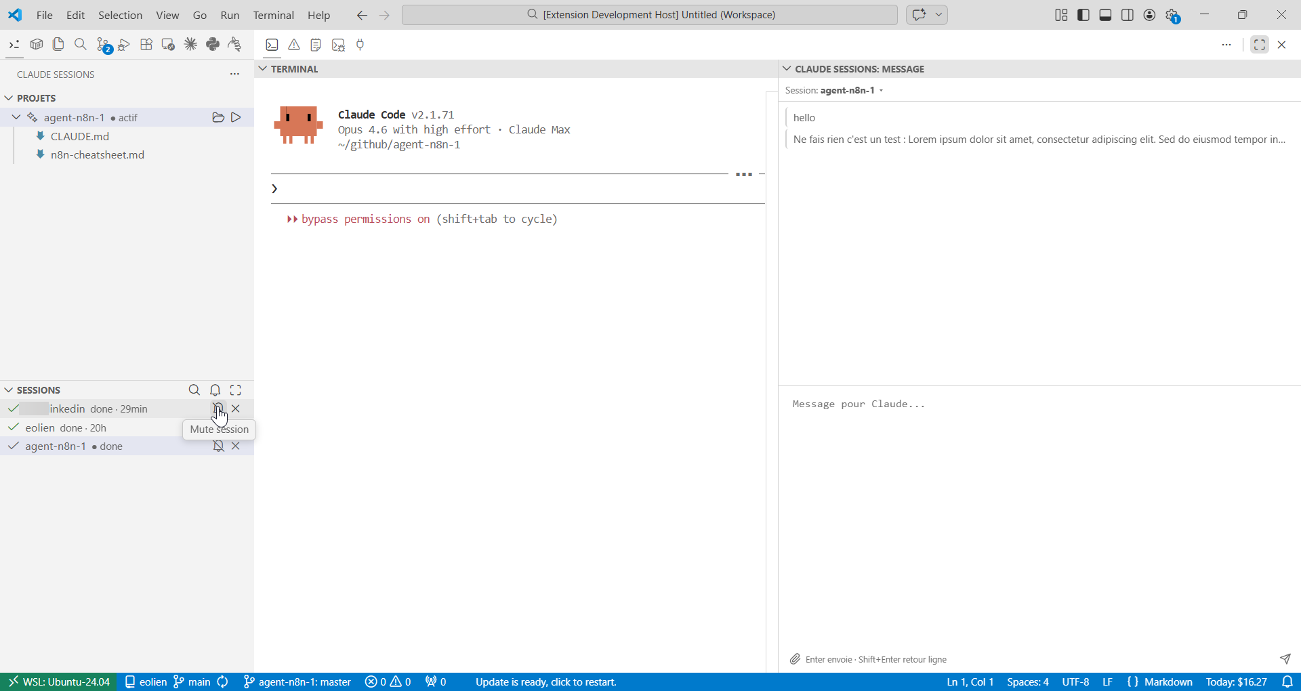Switch to the Problems panel tab

(x=294, y=45)
